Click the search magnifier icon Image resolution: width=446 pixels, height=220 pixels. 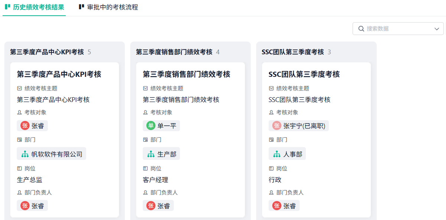click(361, 29)
